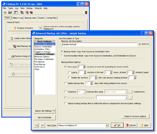Image resolution: width=157 pixels, height=134 pixels.
Task: Select Other category in list
Action: [45, 69]
